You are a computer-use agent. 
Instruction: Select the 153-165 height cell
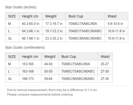tap(30, 64)
